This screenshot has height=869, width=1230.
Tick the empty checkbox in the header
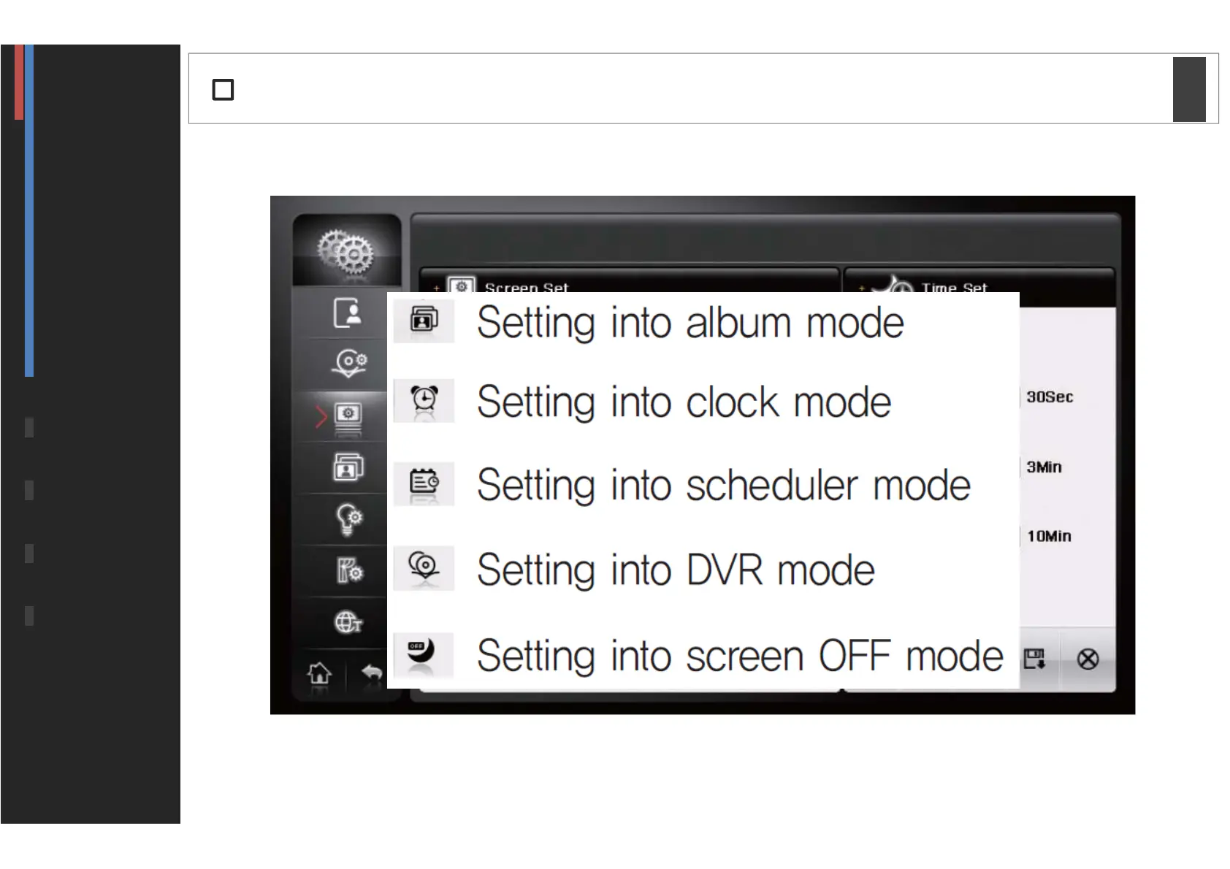point(223,90)
